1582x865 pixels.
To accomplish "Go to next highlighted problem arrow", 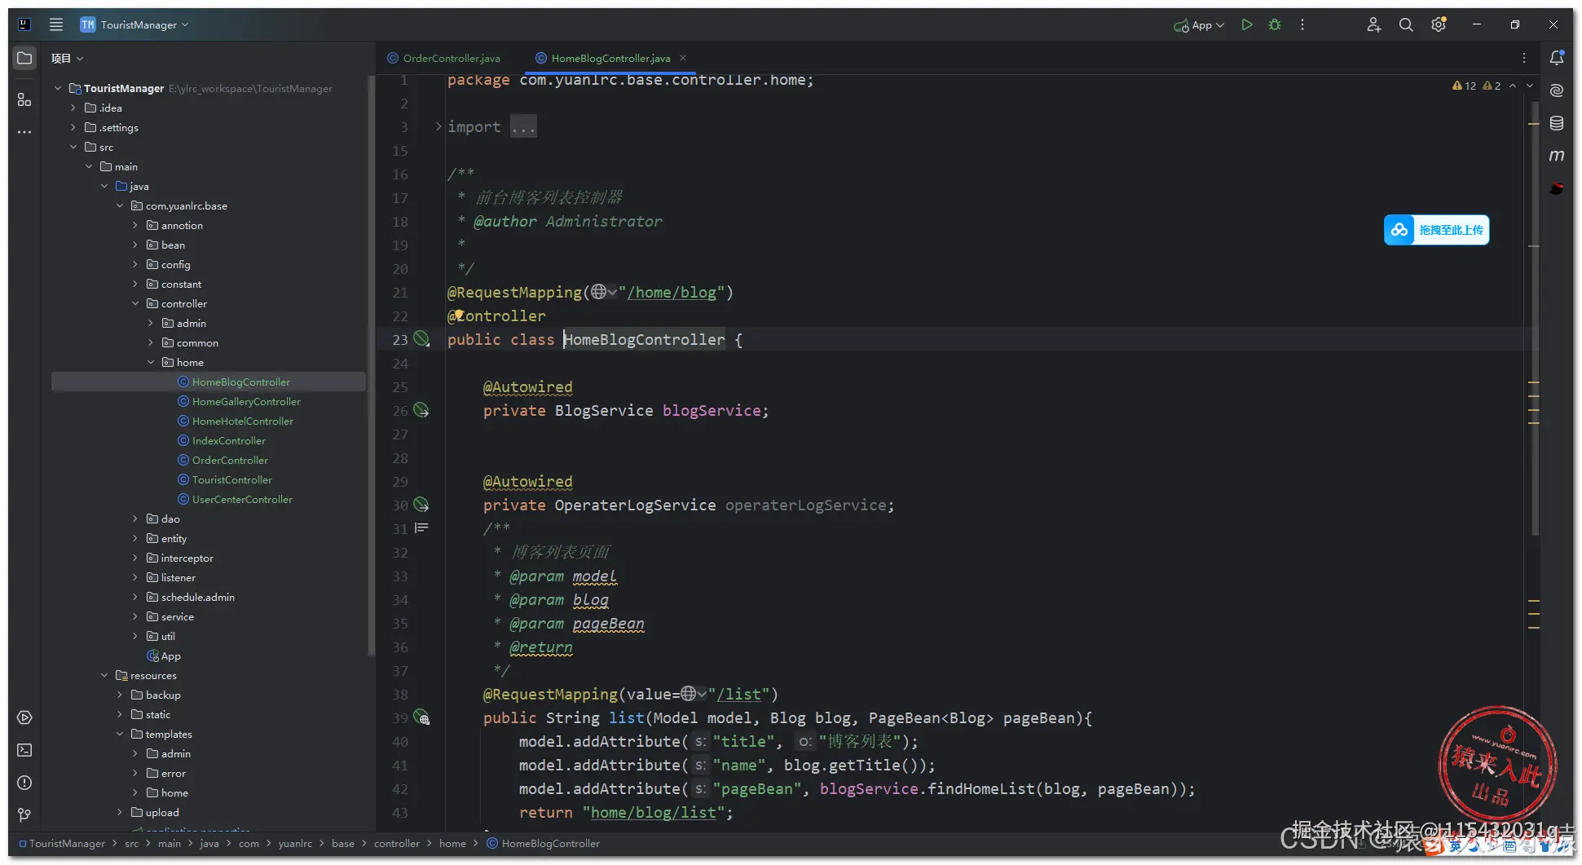I will 1530,86.
